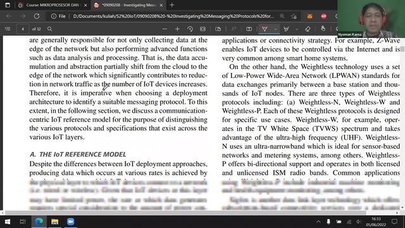
Task: Open the find in document search
Action: click(x=49, y=29)
